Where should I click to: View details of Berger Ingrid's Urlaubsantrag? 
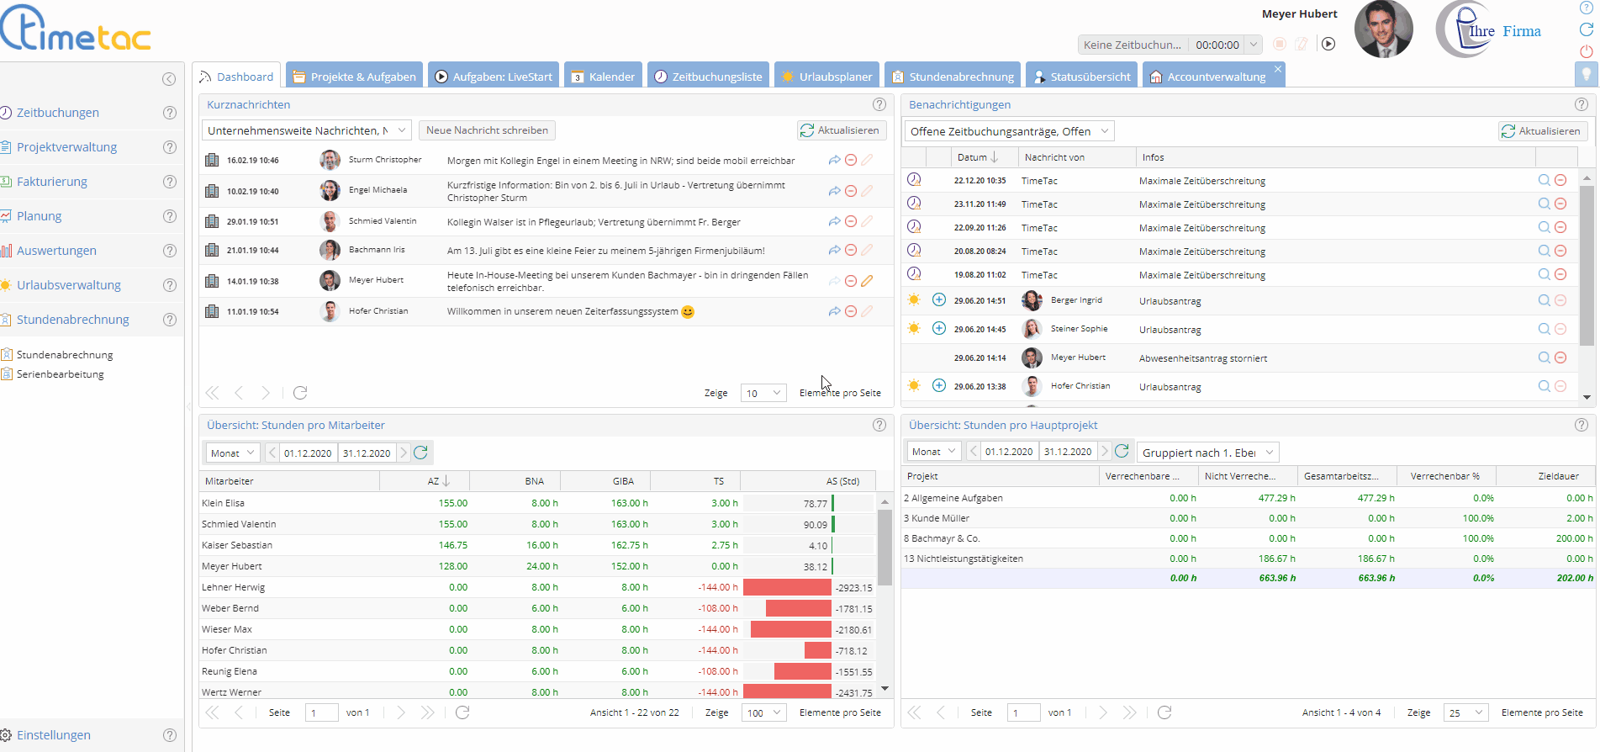coord(1544,300)
